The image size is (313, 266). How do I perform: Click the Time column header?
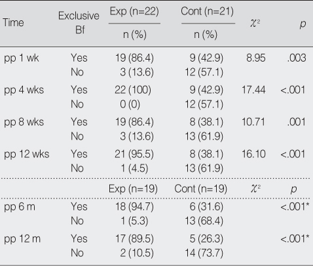click(13, 23)
